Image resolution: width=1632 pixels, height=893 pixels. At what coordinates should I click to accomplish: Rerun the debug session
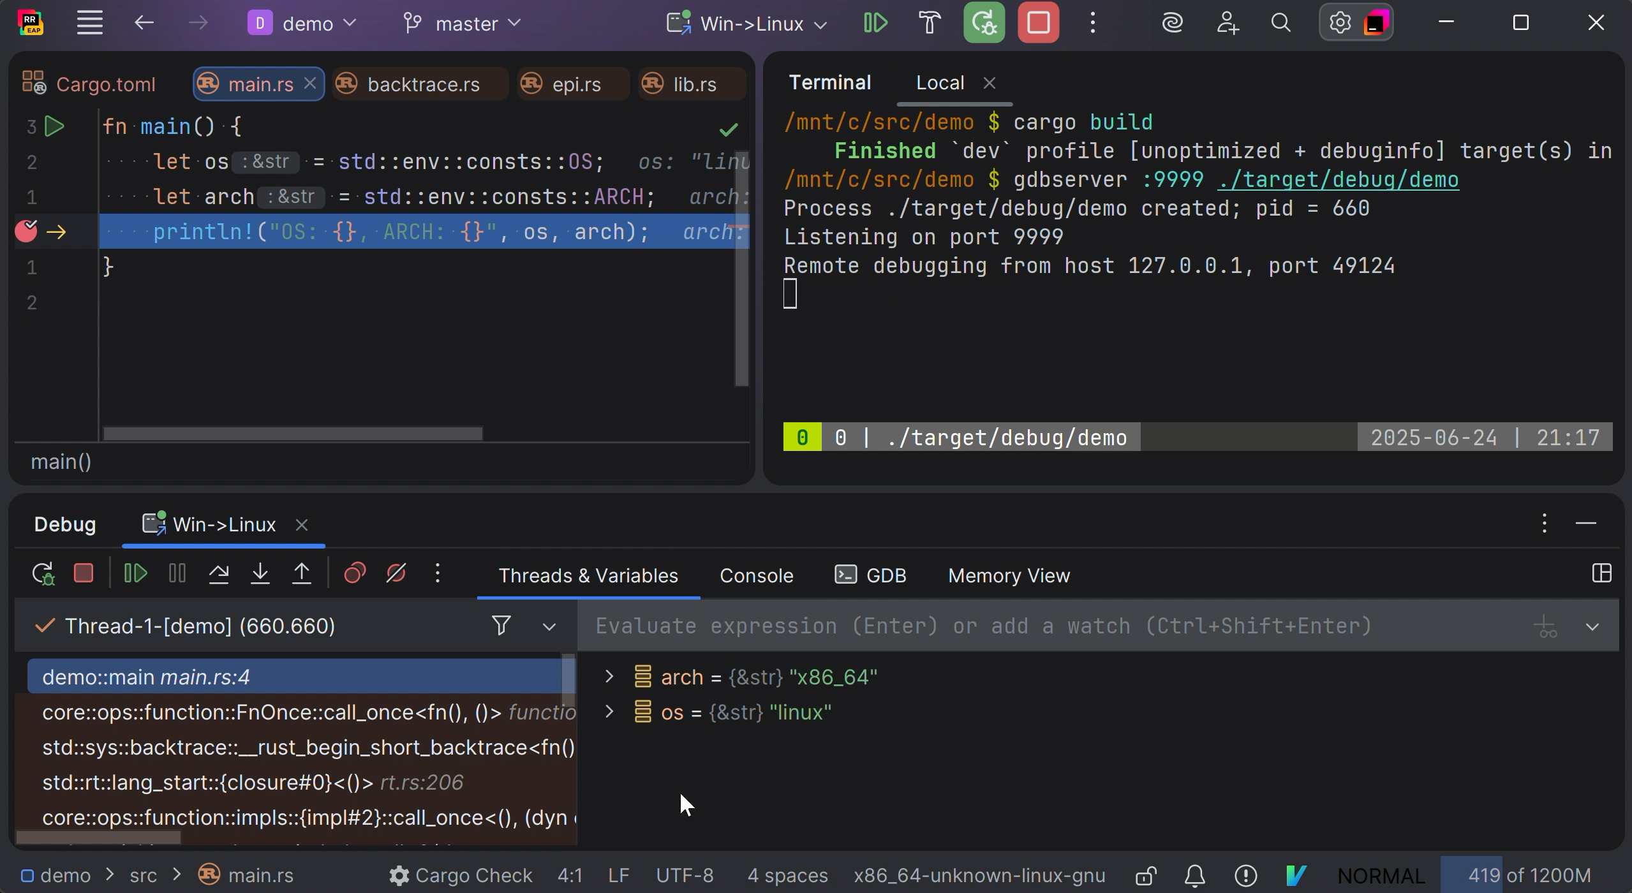(43, 573)
